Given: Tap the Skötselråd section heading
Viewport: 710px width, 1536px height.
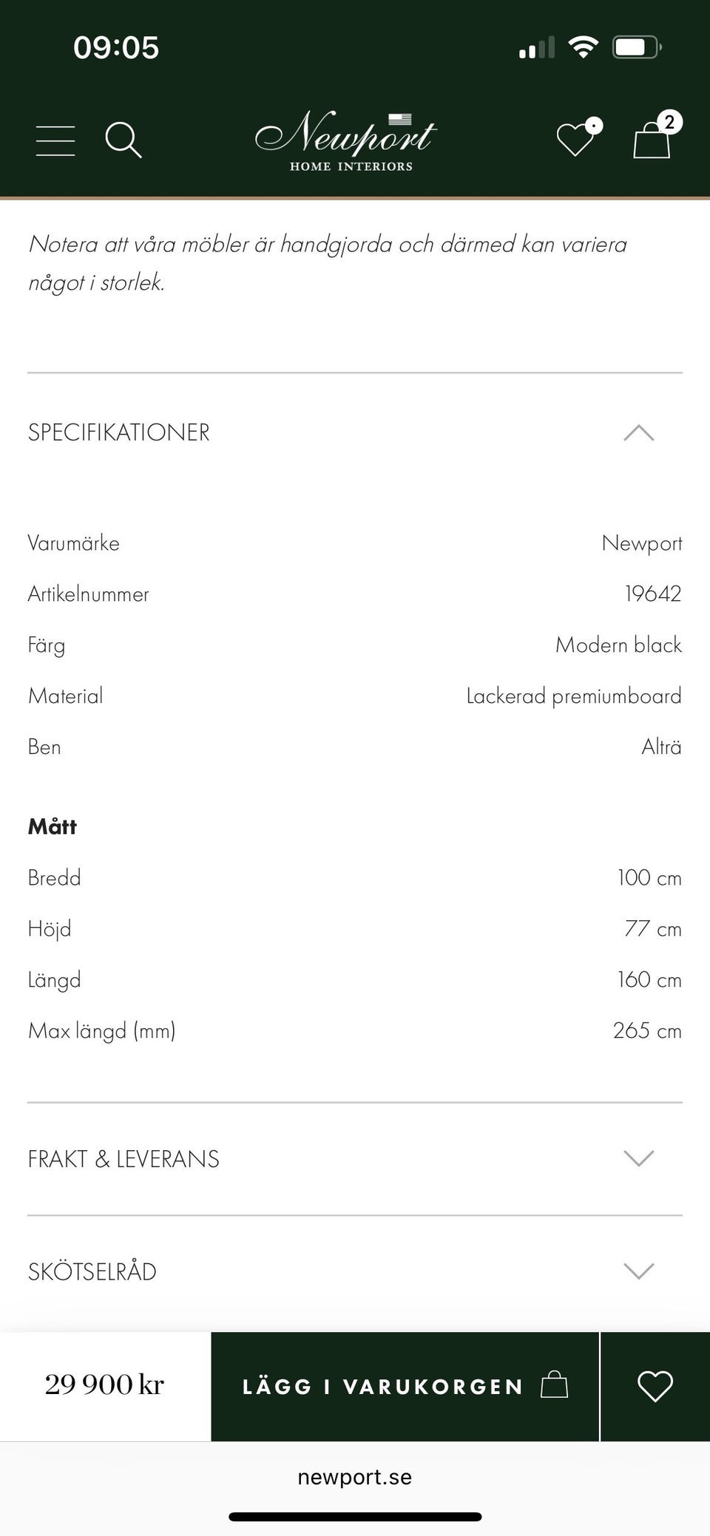Looking at the screenshot, I should pyautogui.click(x=92, y=1272).
